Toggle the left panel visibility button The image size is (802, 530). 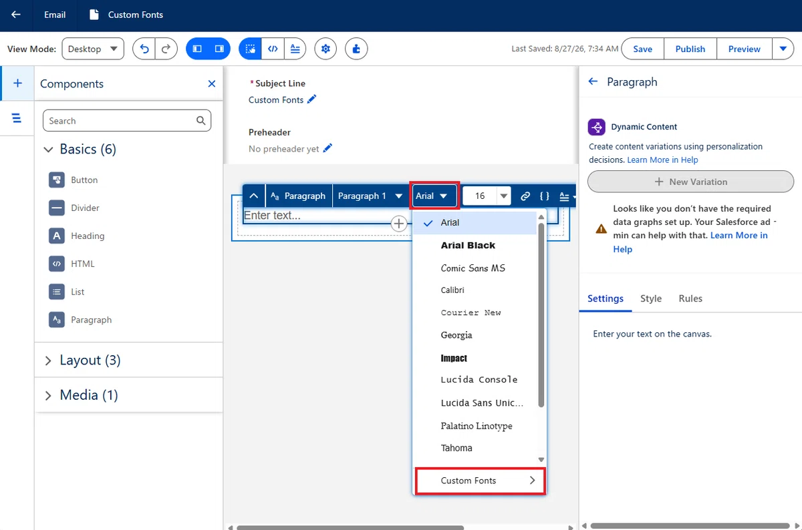[197, 49]
